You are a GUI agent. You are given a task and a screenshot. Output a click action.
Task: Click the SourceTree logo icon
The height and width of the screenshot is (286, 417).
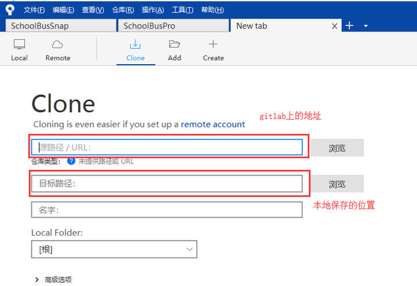pyautogui.click(x=10, y=10)
